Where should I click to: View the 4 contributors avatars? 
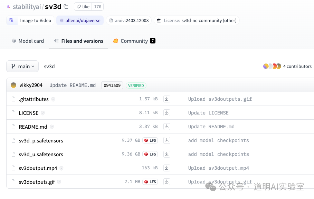(272, 66)
